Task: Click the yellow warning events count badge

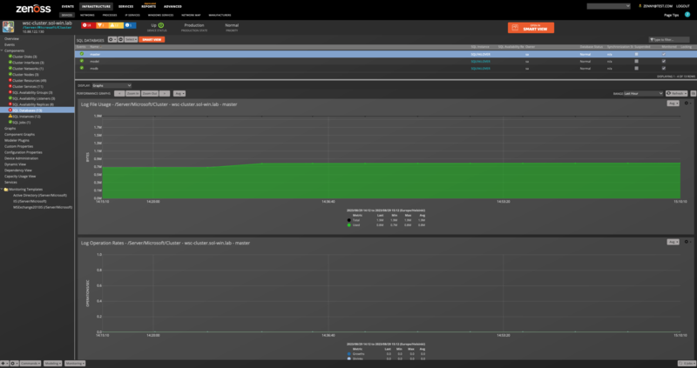Action: click(x=116, y=25)
